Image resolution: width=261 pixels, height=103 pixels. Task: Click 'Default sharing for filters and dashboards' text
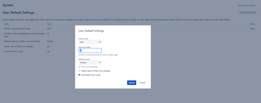22,41
